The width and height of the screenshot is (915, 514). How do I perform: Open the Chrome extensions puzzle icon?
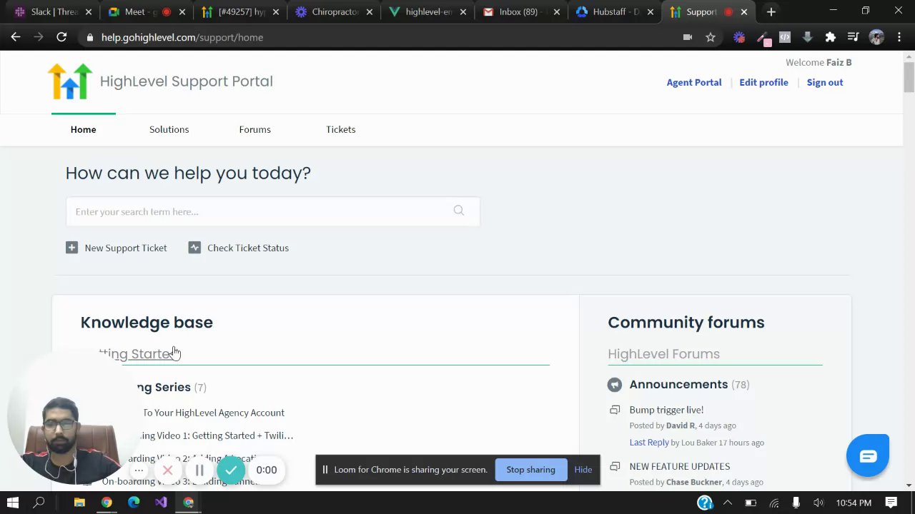[x=831, y=37]
